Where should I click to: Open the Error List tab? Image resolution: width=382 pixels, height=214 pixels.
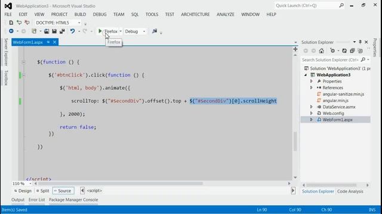(37, 200)
